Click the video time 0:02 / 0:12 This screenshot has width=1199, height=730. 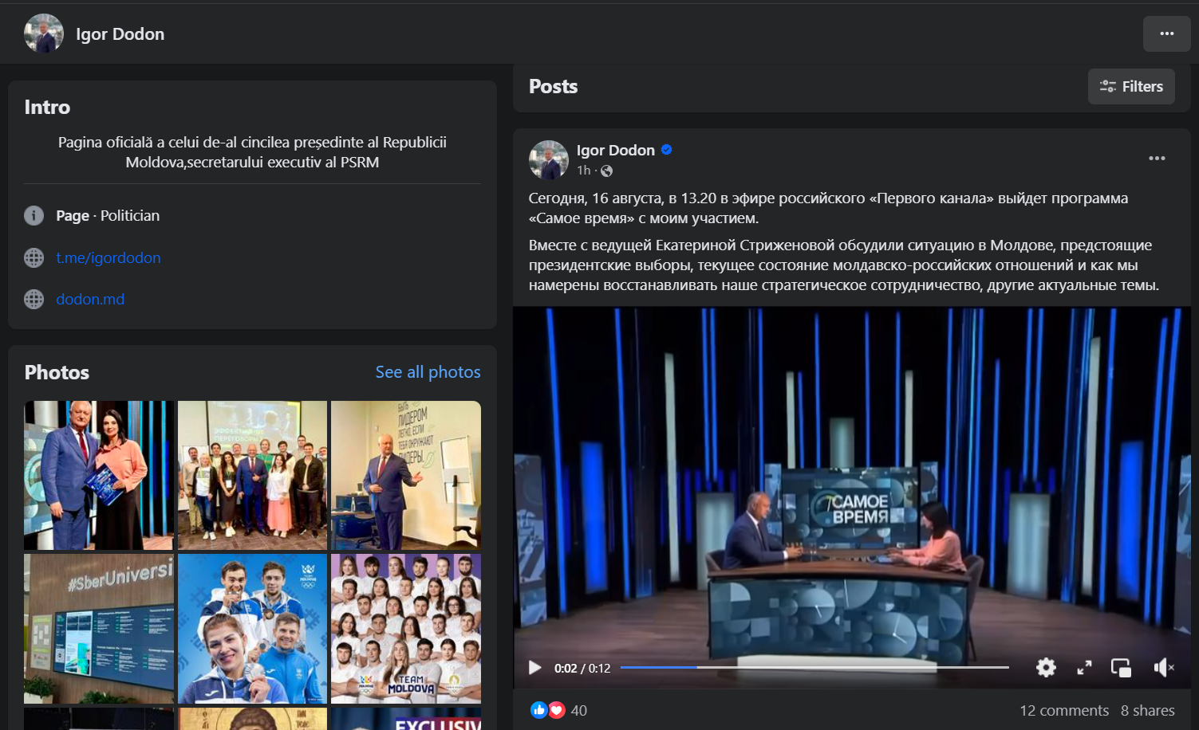(582, 669)
